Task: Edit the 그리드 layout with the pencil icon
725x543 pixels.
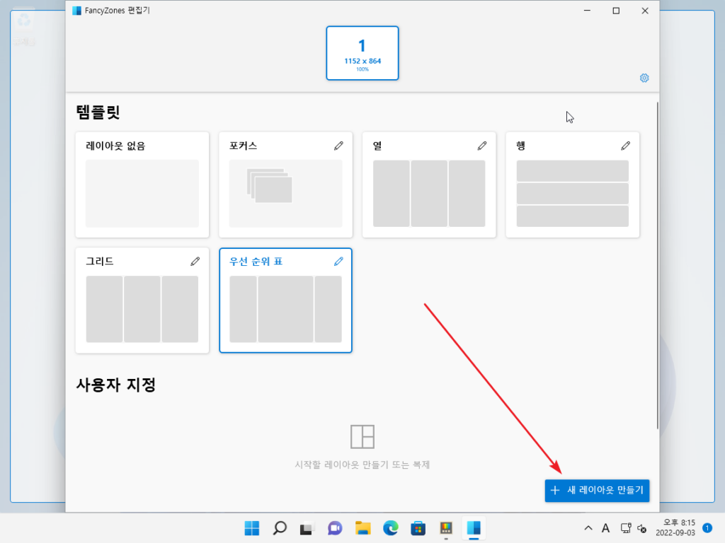Action: [195, 261]
